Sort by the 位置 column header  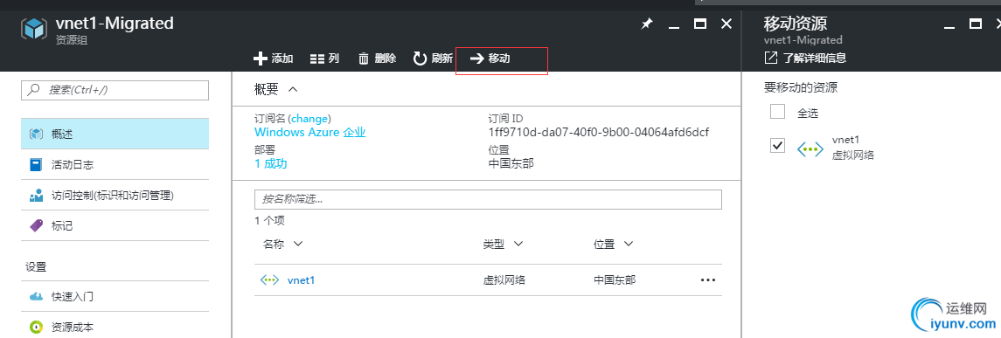point(613,245)
